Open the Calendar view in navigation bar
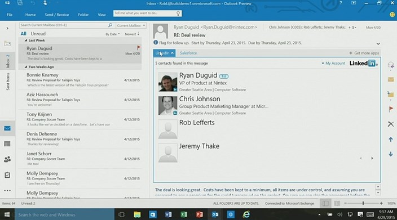This screenshot has width=397, height=220. [7, 144]
